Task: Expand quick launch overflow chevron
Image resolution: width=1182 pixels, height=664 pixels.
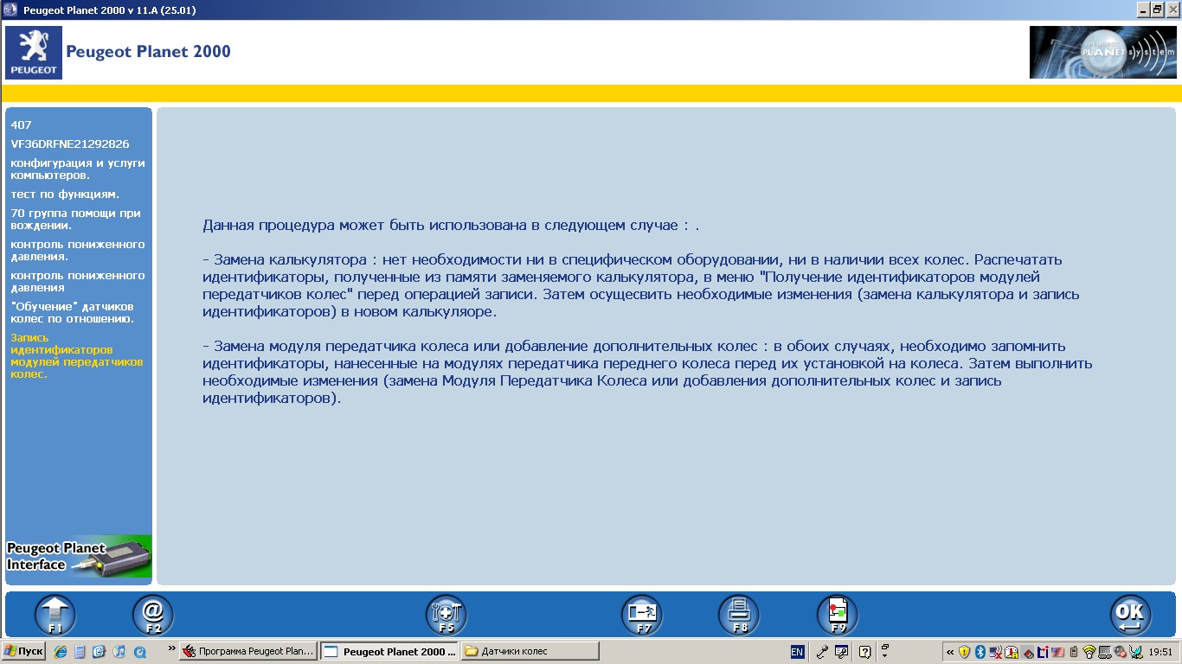Action: 171,648
